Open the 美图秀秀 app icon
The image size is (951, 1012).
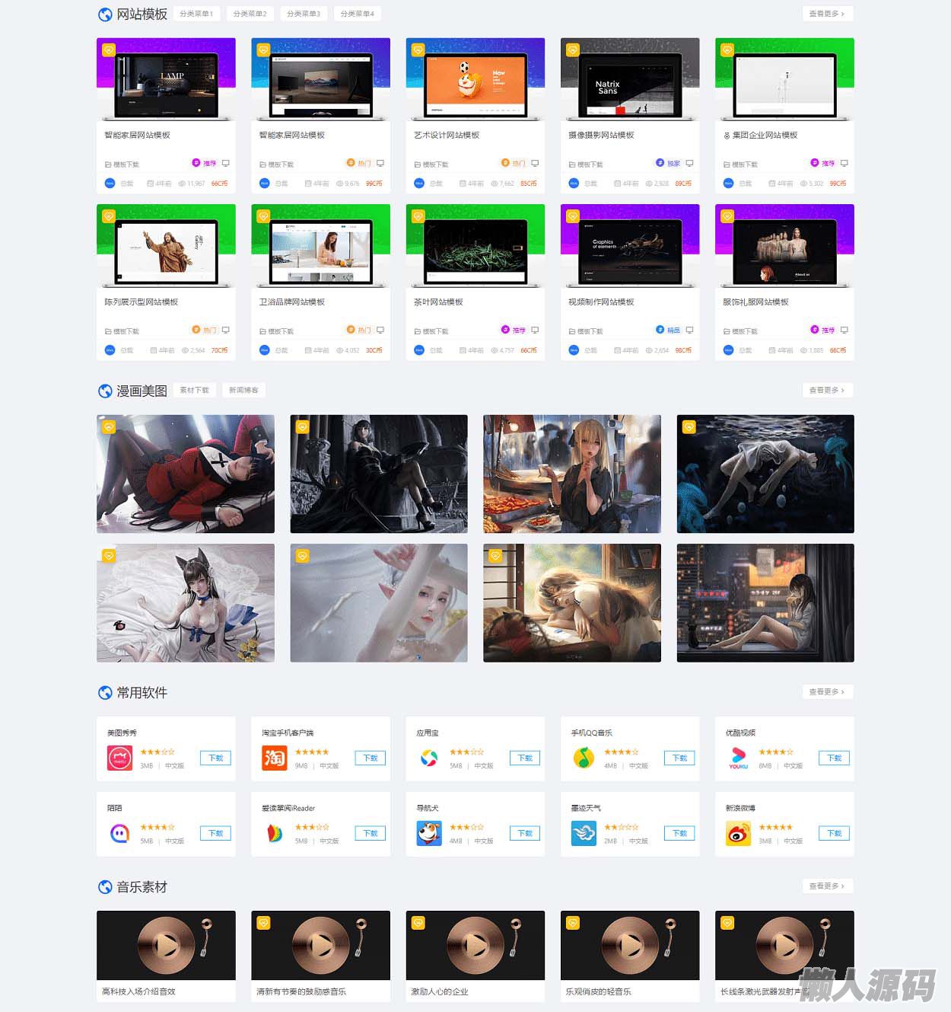[x=119, y=758]
